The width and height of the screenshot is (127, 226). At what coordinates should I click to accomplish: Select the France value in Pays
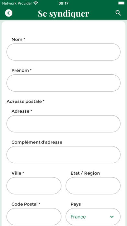point(78,217)
